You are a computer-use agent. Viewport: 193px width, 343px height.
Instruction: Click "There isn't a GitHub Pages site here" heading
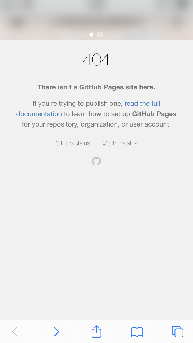pyautogui.click(x=97, y=87)
